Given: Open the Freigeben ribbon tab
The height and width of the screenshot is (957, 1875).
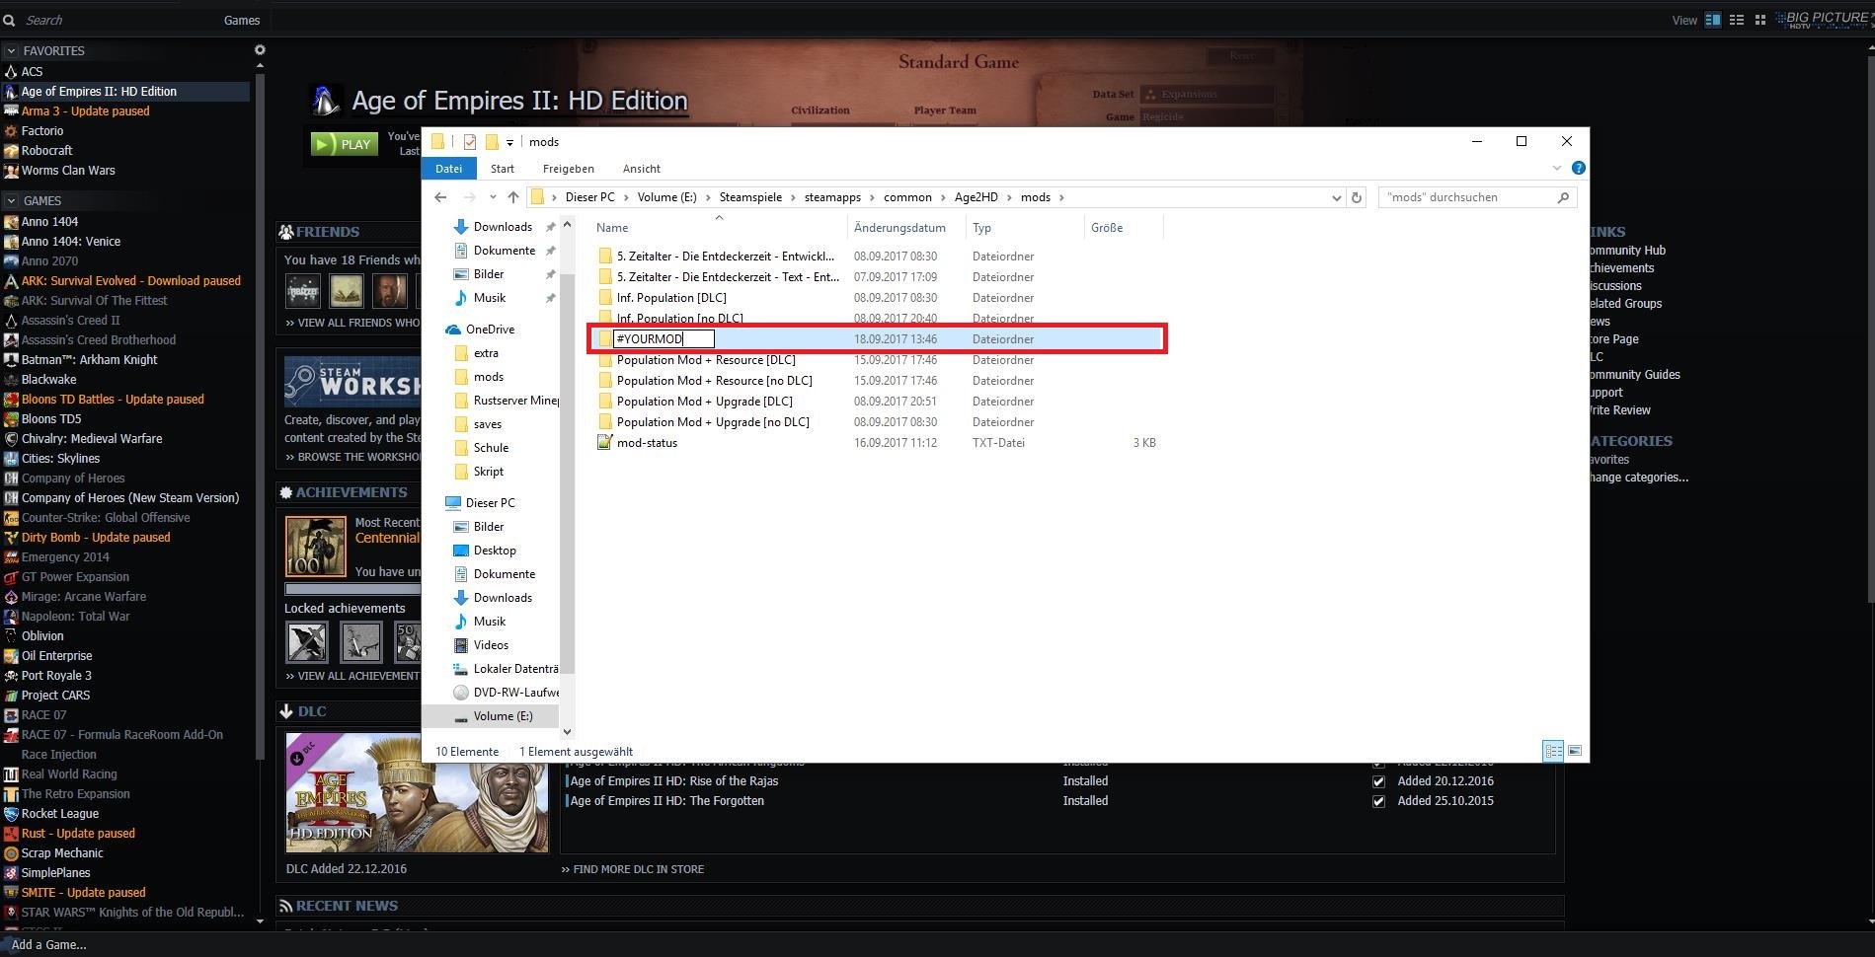Looking at the screenshot, I should [x=569, y=169].
